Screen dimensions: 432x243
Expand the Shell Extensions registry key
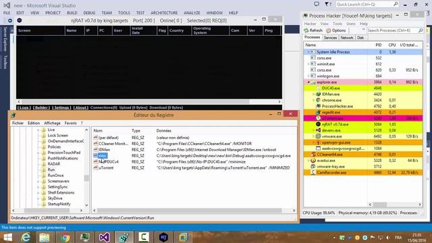[x=38, y=192]
